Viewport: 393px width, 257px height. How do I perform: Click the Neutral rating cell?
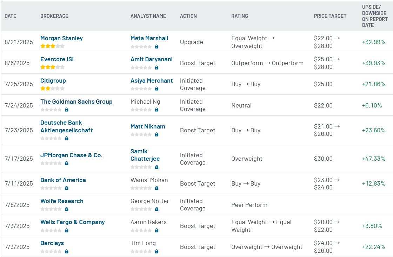click(241, 105)
